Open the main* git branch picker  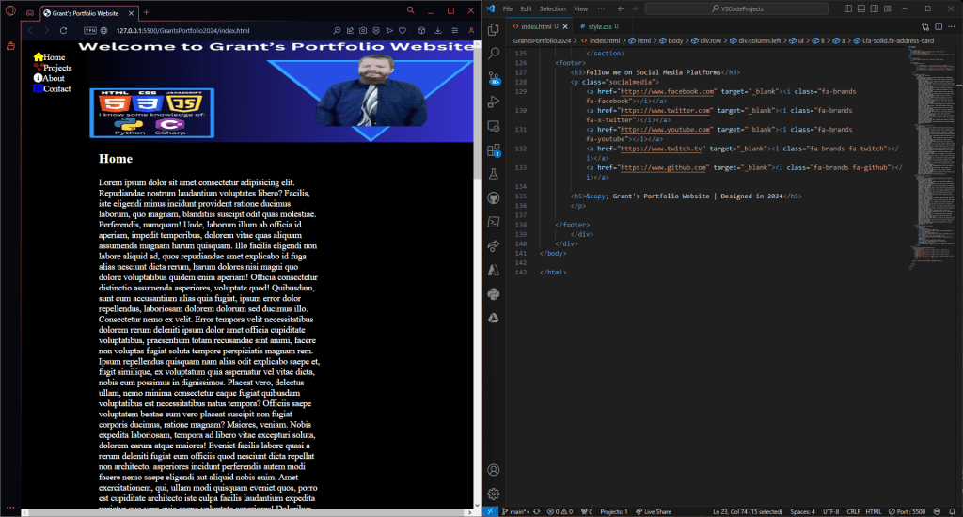click(x=514, y=511)
